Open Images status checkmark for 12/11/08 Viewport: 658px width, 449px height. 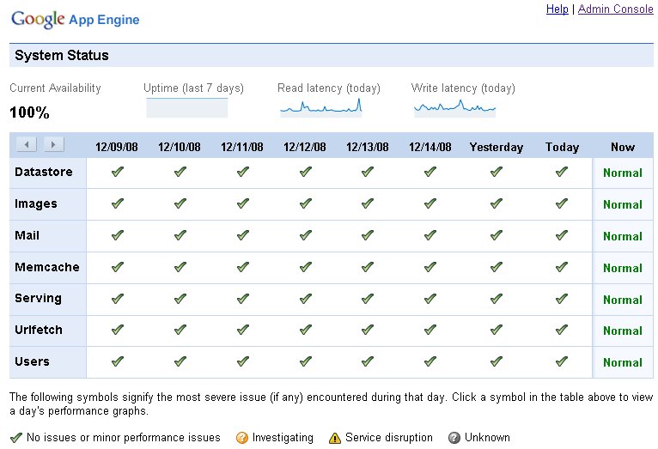coord(243,203)
